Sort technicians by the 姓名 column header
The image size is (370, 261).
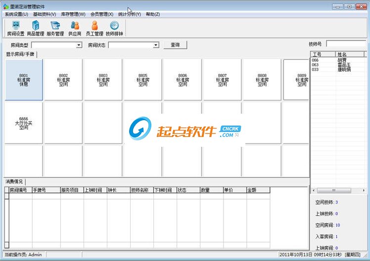350,54
